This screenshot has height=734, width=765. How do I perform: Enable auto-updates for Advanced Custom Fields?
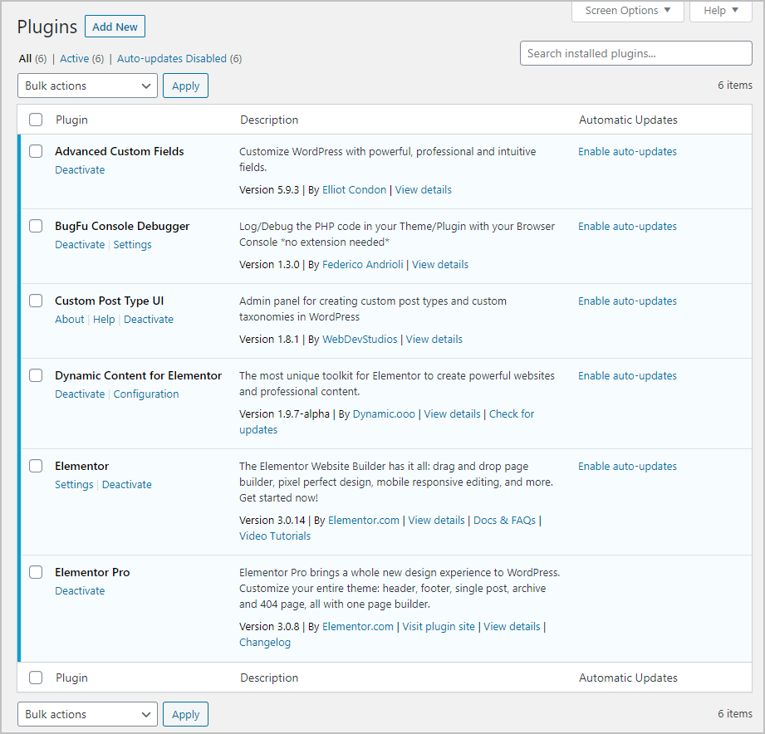pyautogui.click(x=627, y=152)
